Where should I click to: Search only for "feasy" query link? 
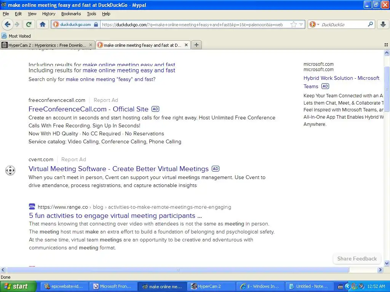point(111,79)
